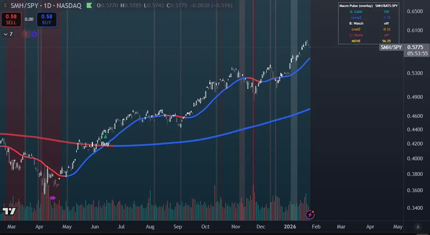This screenshot has width=430, height=235.
Task: Click the green triangle above the Buy label
Action: tap(105, 136)
